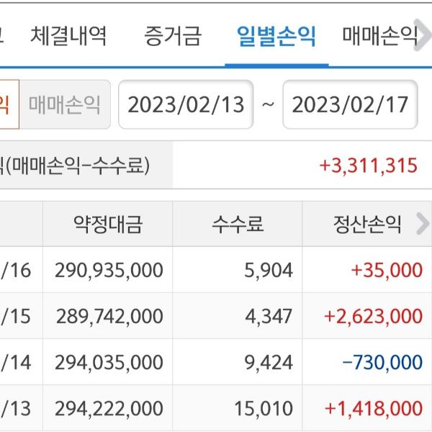The image size is (432, 432).
Task: Click the 290,935,000 amount cell
Action: 109,270
